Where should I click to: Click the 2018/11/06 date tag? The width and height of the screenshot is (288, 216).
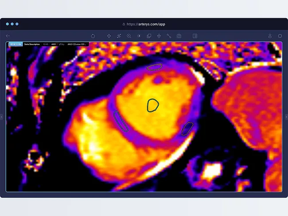point(16,44)
